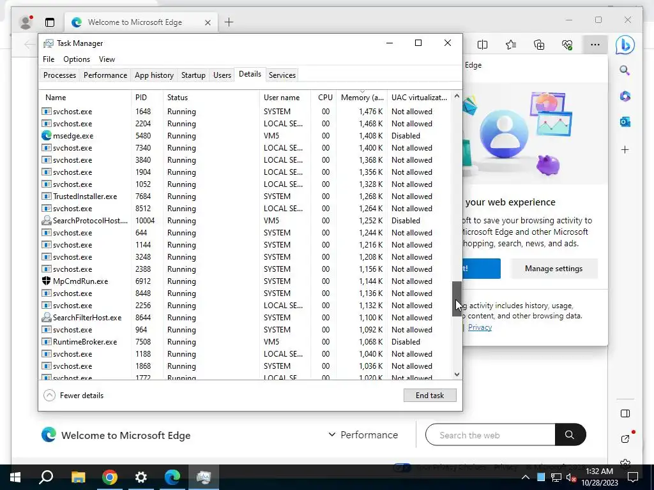Select SearchFilterHost.exe process icon
The image size is (654, 490).
[46, 318]
